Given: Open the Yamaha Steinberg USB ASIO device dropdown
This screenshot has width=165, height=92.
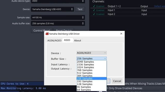Looking at the screenshot, I should tap(53, 9).
